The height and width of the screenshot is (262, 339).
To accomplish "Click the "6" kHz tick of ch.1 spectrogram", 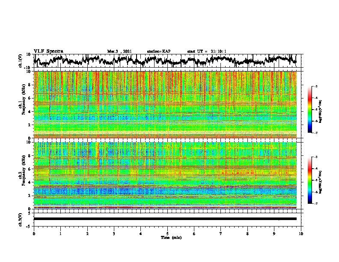I will [30, 98].
